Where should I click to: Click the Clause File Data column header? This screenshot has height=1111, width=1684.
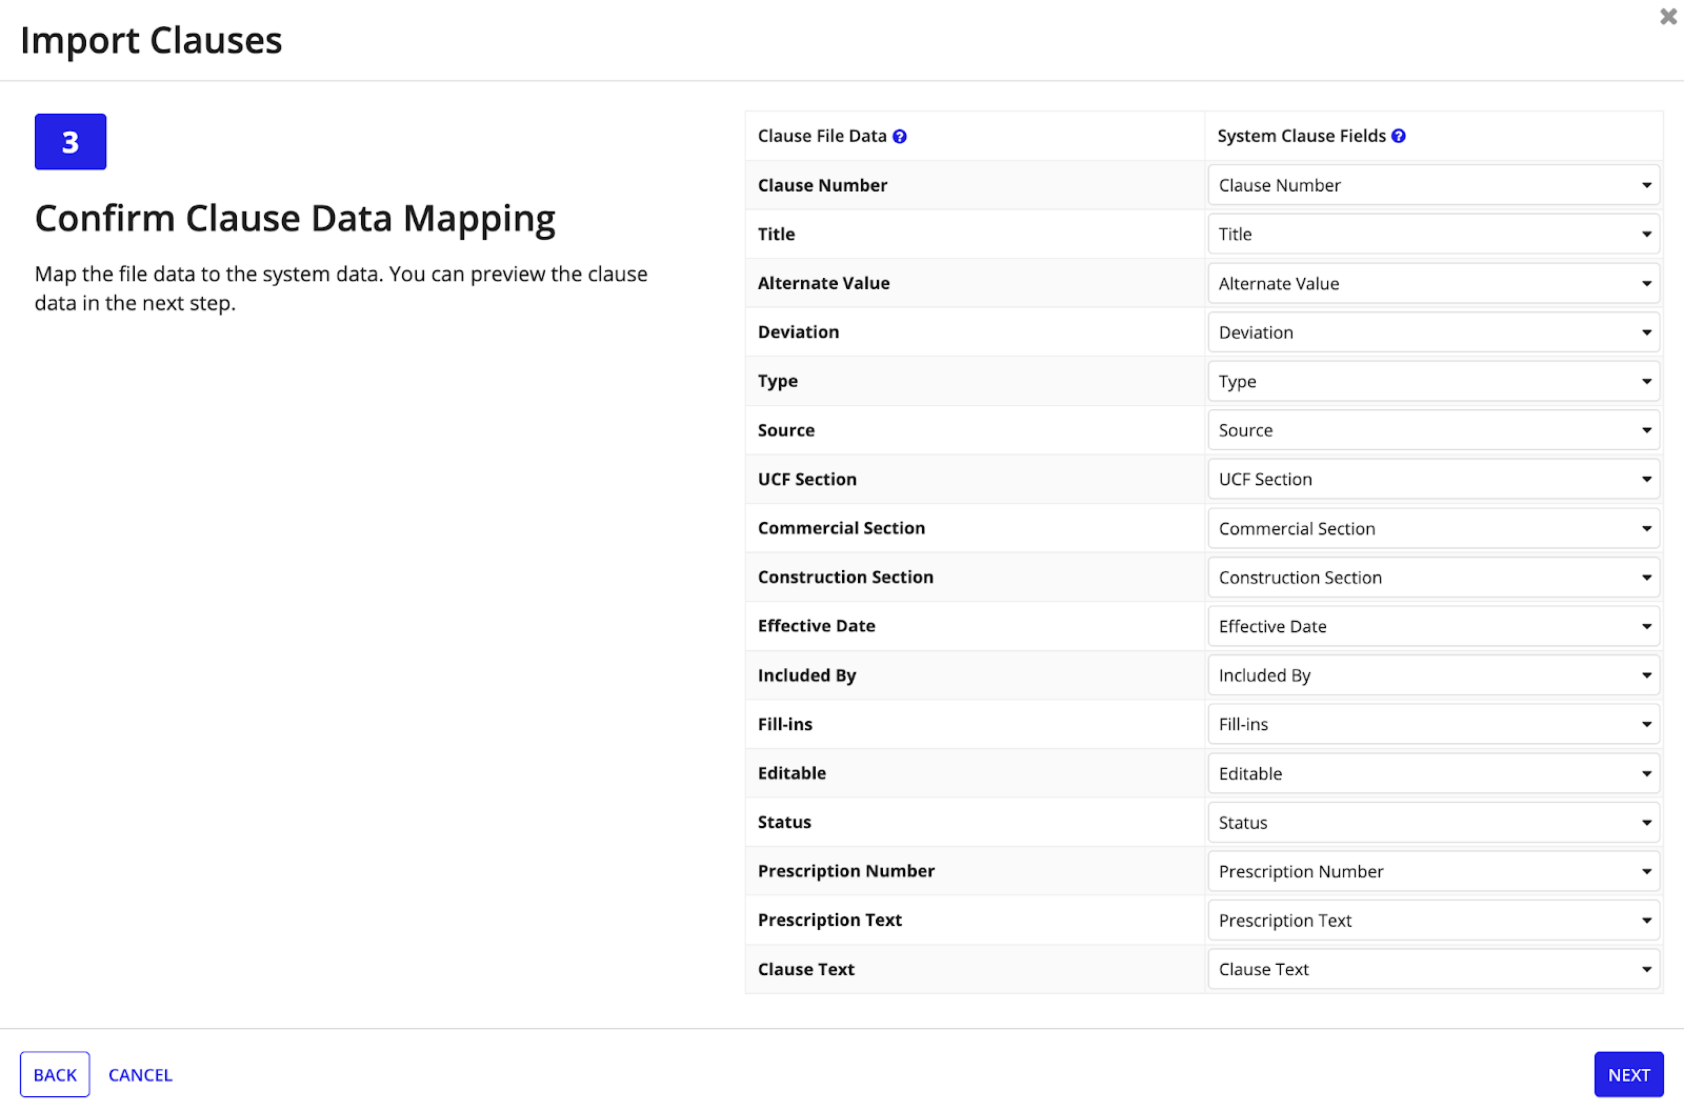pyautogui.click(x=822, y=136)
